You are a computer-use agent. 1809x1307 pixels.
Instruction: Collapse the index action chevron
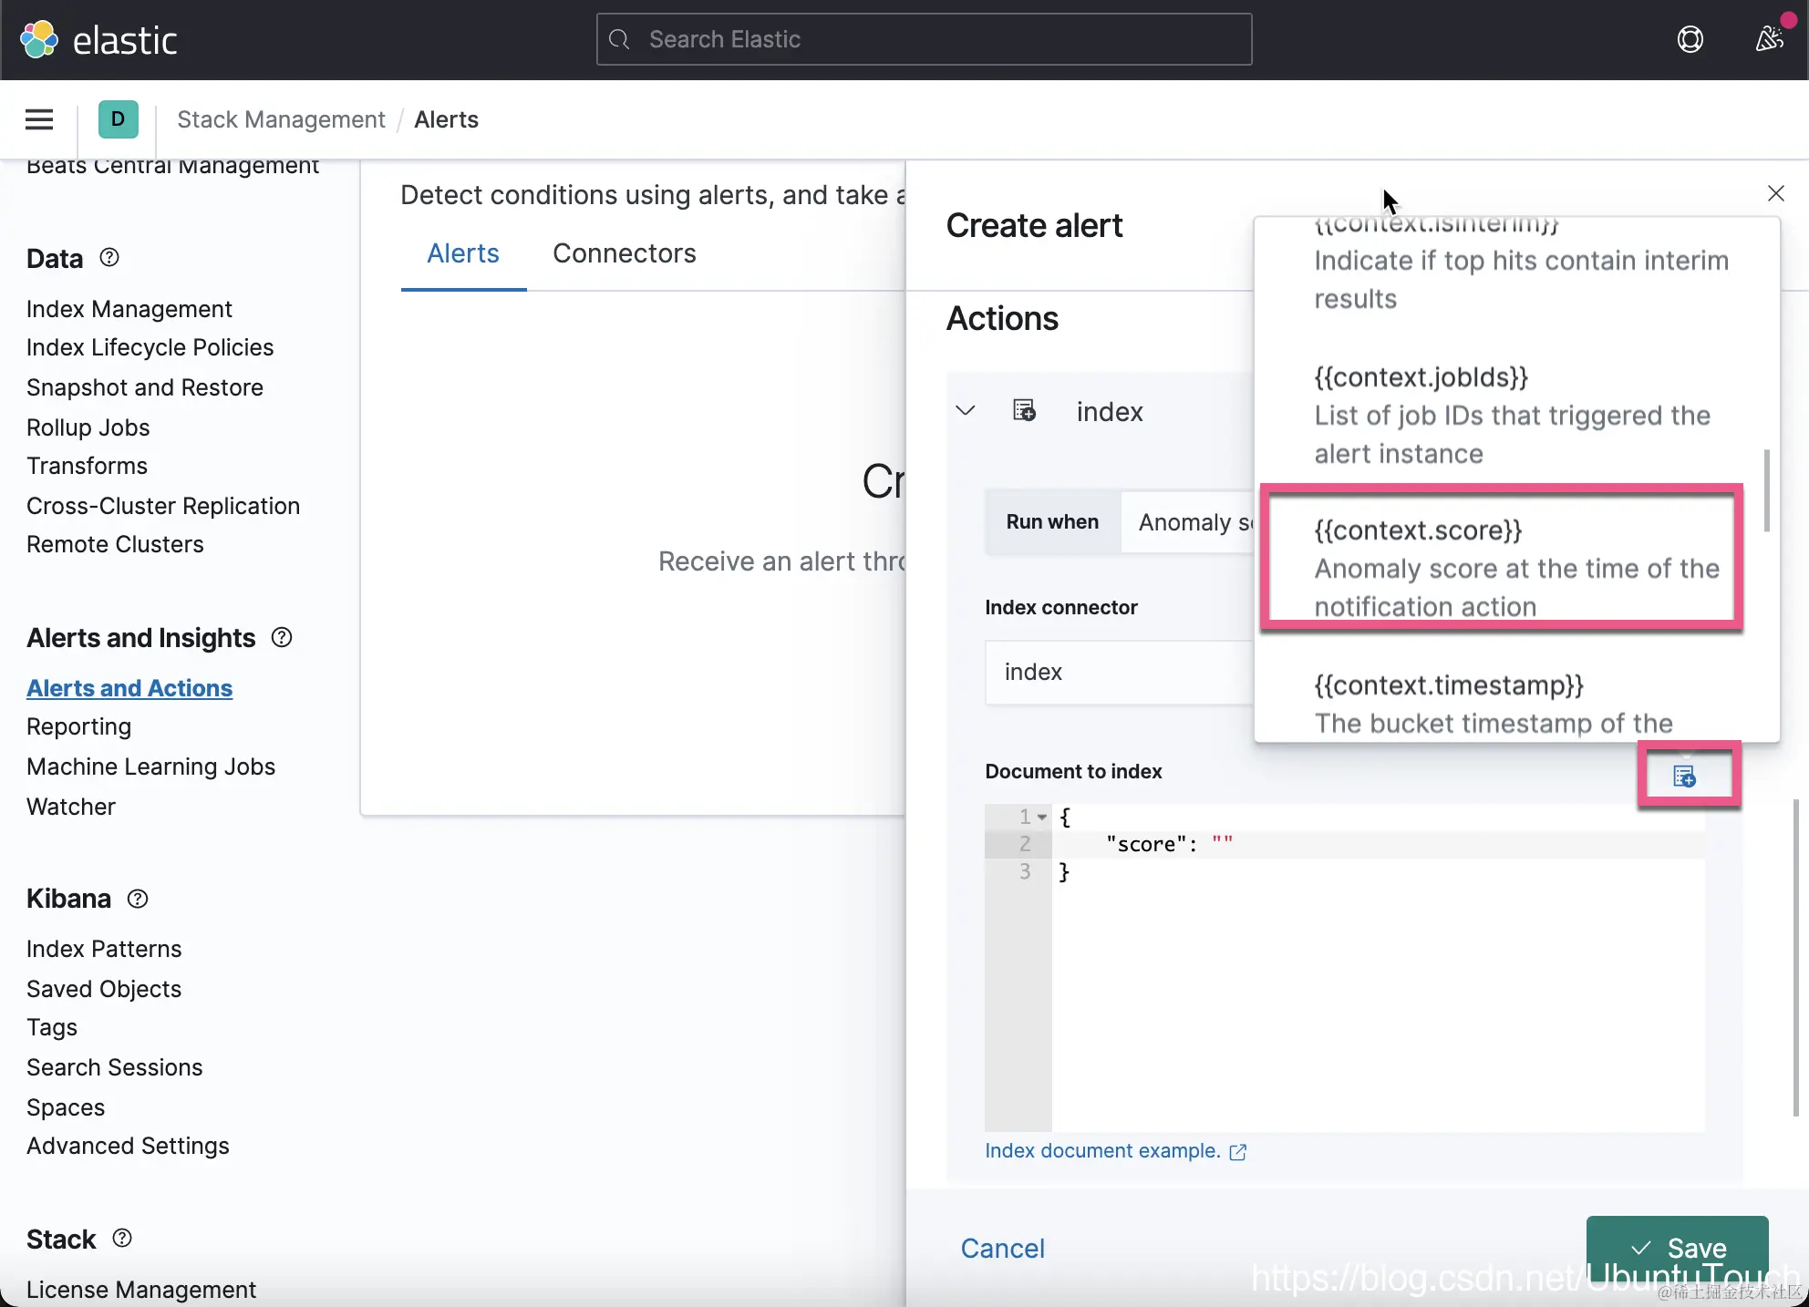(x=966, y=411)
